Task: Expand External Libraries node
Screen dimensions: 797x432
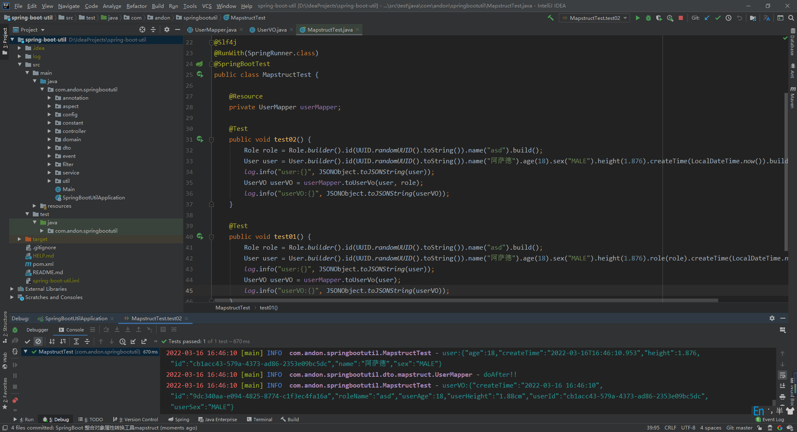Action: (12, 289)
